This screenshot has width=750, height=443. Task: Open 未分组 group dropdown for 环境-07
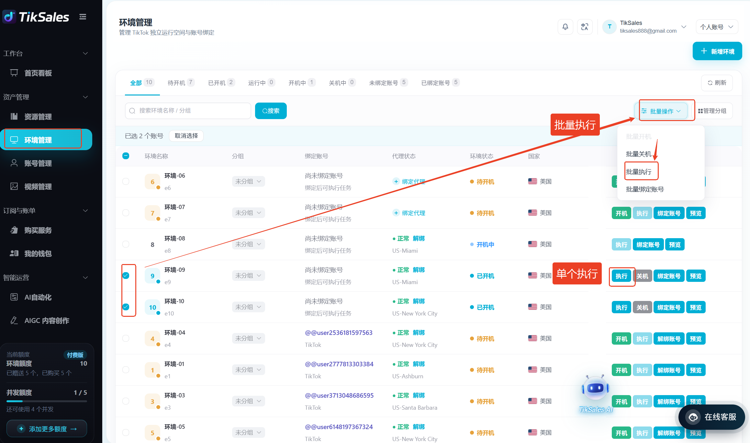click(x=248, y=213)
